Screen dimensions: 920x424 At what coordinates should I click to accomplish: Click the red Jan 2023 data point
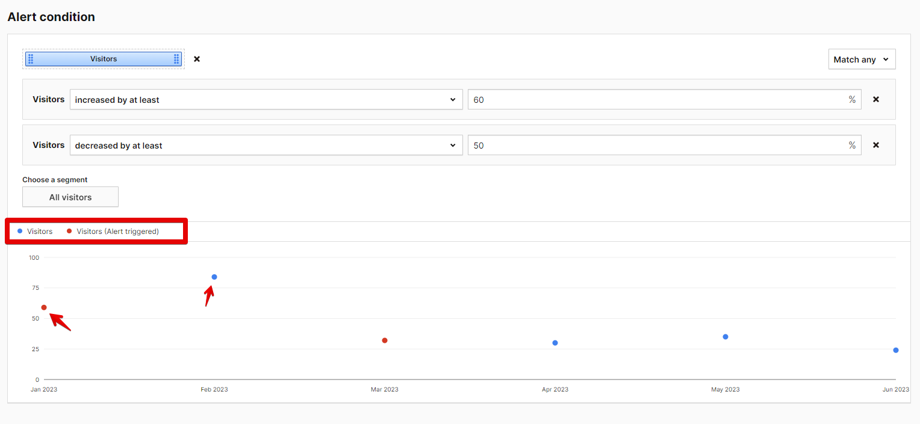[44, 307]
